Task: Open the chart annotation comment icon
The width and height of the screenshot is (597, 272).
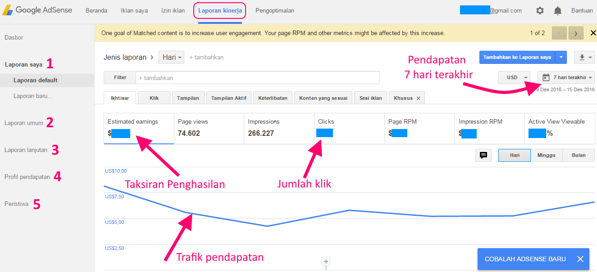Action: (x=483, y=155)
